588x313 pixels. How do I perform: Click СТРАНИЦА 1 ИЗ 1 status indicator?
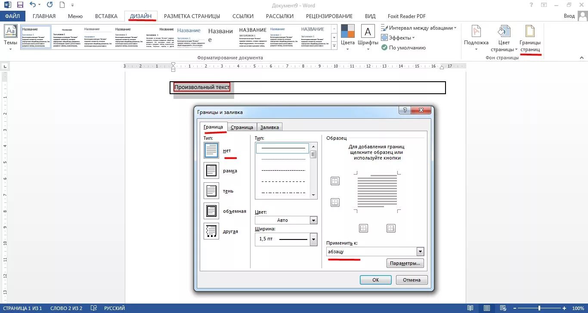coord(23,308)
